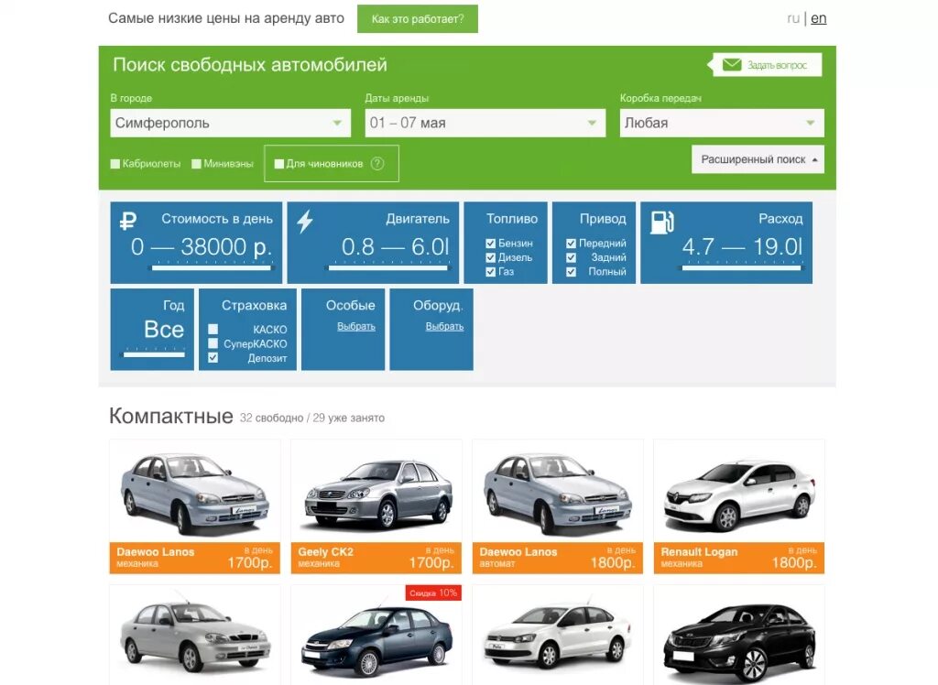Uncheck the Задний drive checkbox
This screenshot has height=685, width=938.
(571, 258)
